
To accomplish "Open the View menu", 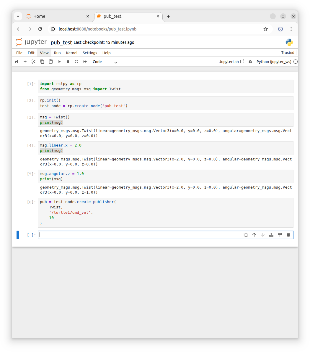I will click(44, 53).
